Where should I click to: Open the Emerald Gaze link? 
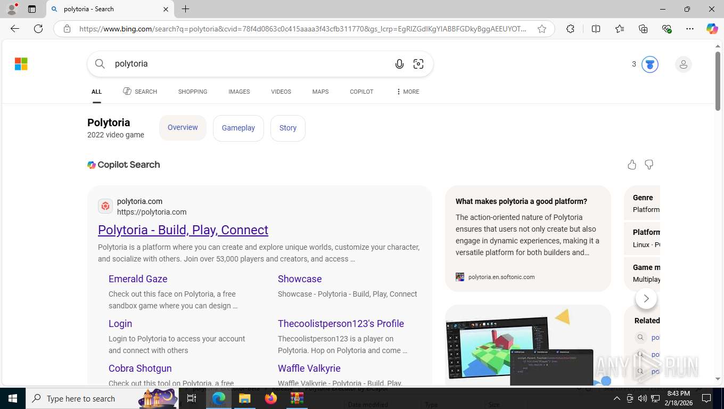pyautogui.click(x=138, y=279)
